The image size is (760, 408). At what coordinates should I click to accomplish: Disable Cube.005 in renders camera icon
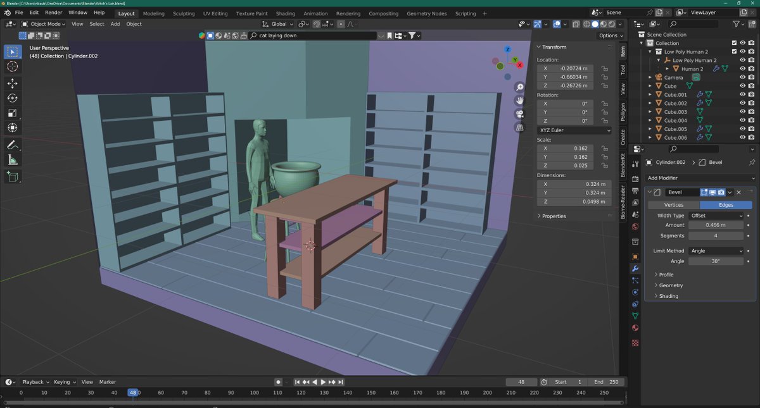(x=751, y=128)
